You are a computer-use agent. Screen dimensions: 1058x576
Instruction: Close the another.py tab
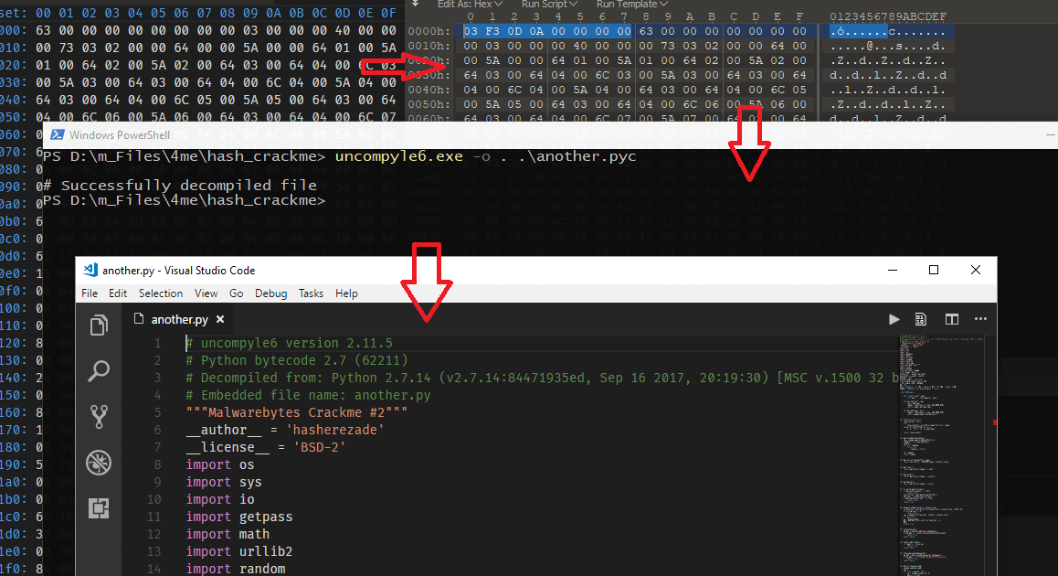tap(220, 319)
